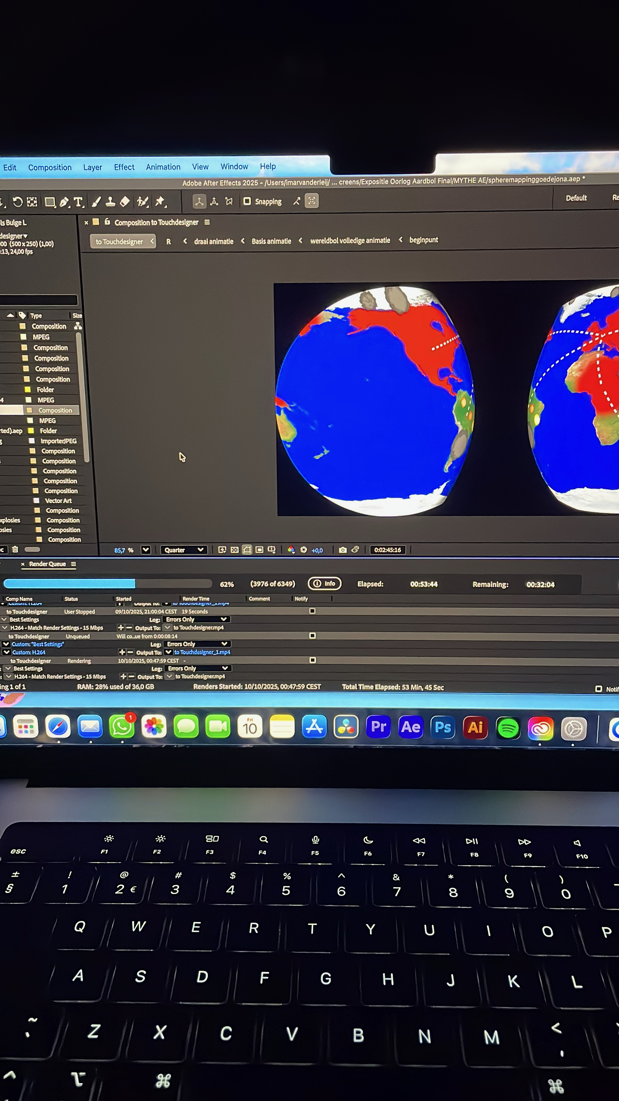Toggle the transparency grid icon
Image resolution: width=619 pixels, height=1101 pixels.
234,550
